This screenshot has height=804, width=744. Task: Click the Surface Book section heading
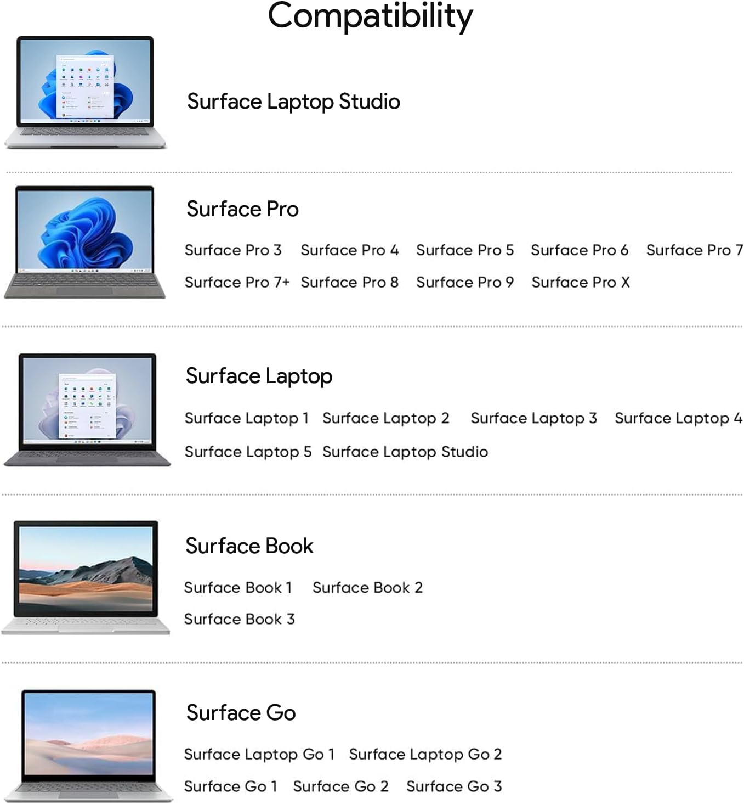[249, 546]
